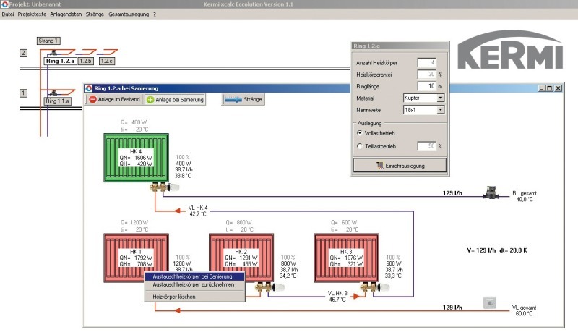This screenshot has height=335, width=578.
Task: Minimize the Ring 1.2.a bei Sanierung window
Action: click(x=542, y=88)
